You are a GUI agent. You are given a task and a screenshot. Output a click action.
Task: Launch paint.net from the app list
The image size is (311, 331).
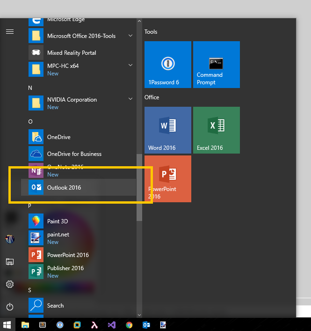tap(79, 238)
